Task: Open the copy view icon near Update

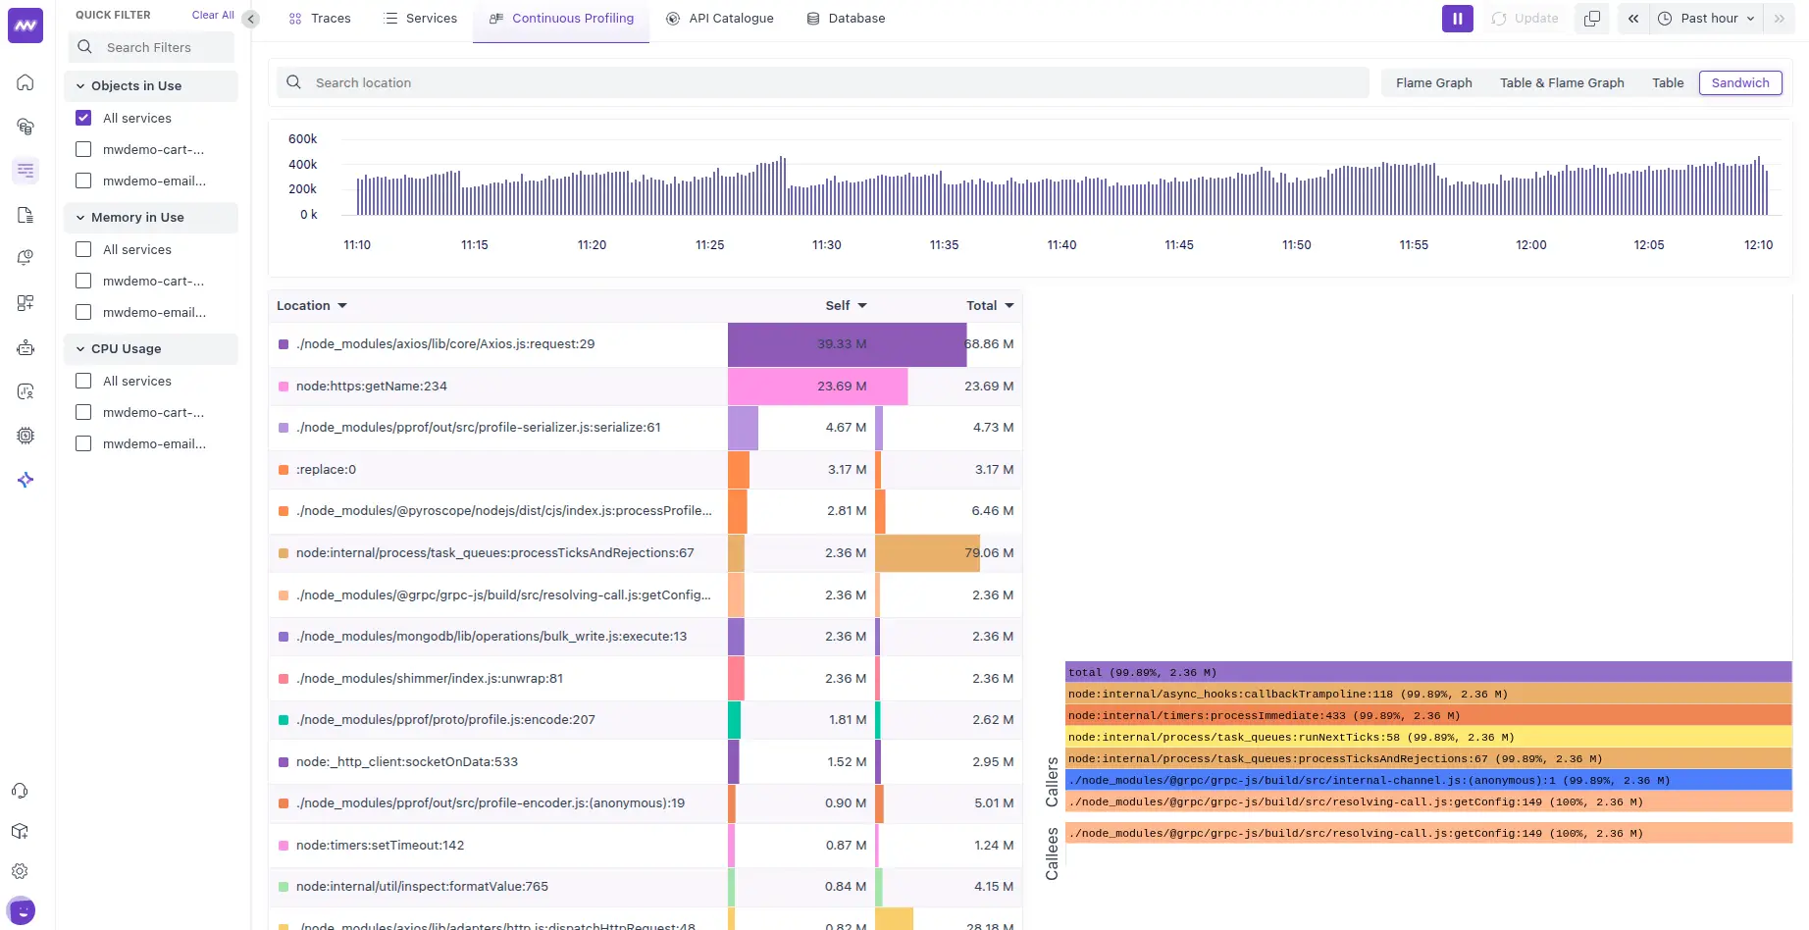Action: (x=1591, y=19)
